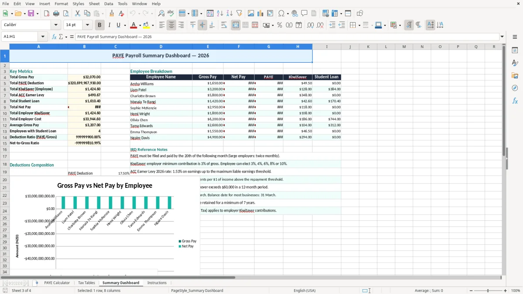
Task: Open the Function Wizard
Action: click(x=54, y=37)
